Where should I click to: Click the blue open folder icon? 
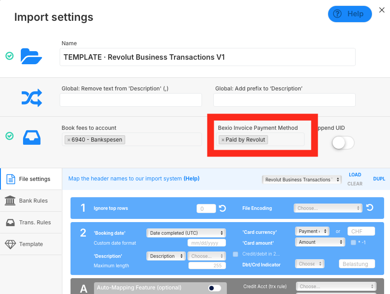coord(31,57)
